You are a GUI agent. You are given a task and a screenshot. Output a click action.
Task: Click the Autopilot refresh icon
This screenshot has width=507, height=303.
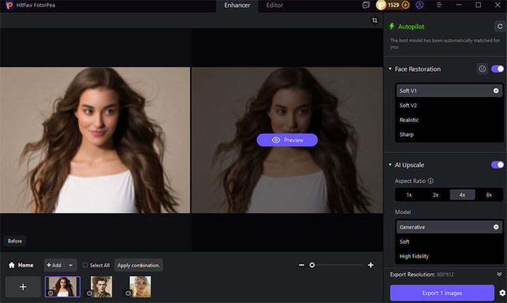point(499,26)
